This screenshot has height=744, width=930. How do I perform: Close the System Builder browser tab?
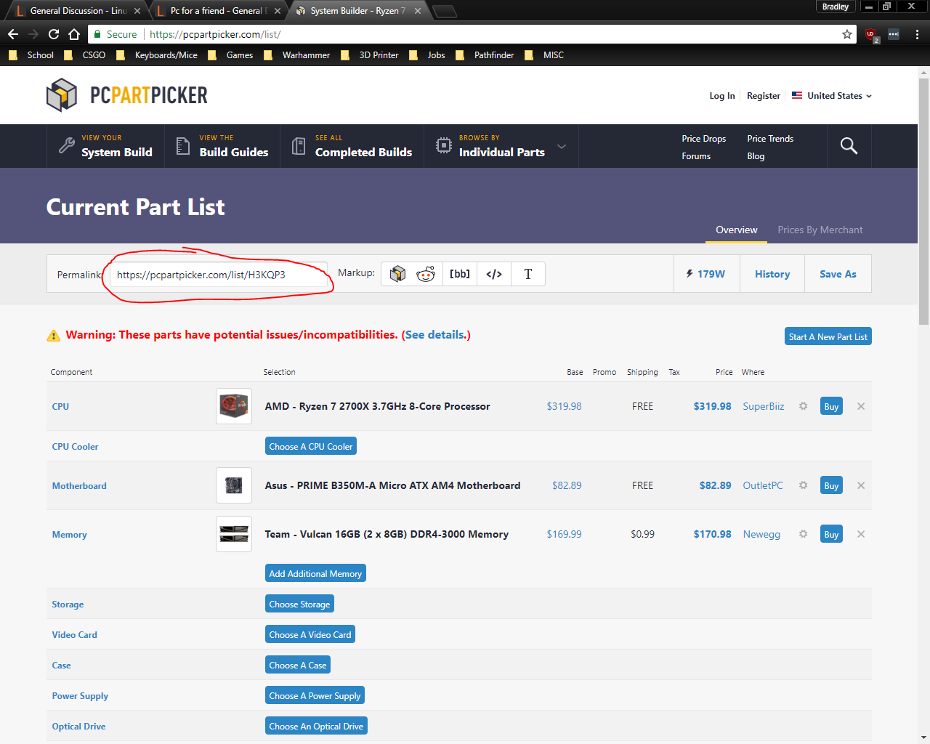coord(418,11)
